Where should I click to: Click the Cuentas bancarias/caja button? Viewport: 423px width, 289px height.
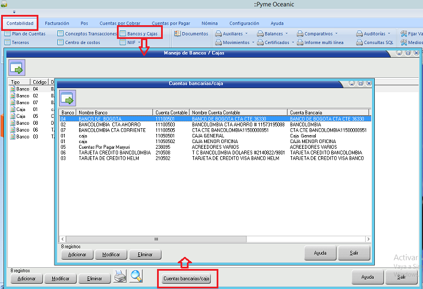pyautogui.click(x=187, y=279)
